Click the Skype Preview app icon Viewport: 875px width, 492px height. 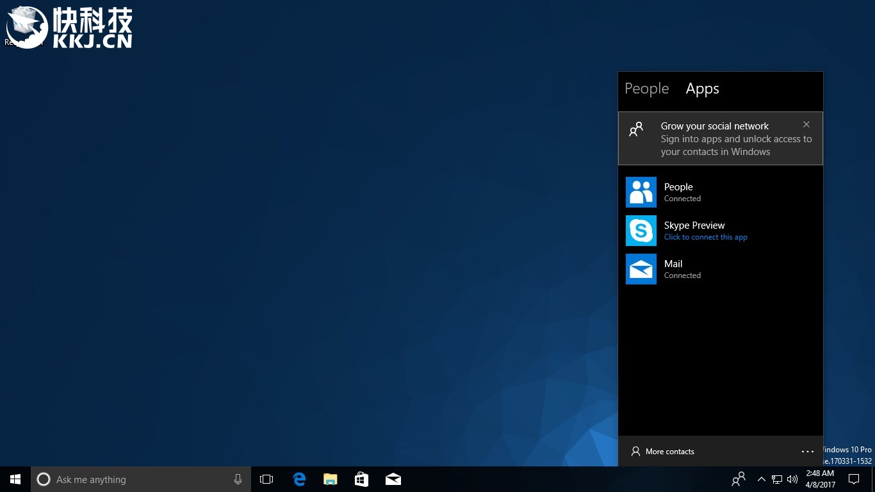pos(641,231)
